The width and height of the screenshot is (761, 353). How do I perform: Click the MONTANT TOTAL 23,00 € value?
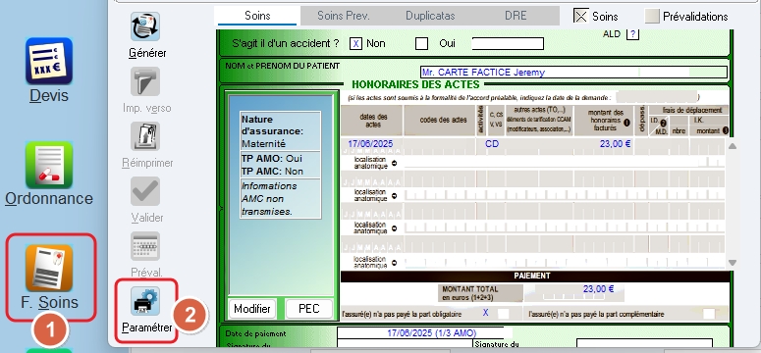coord(598,289)
